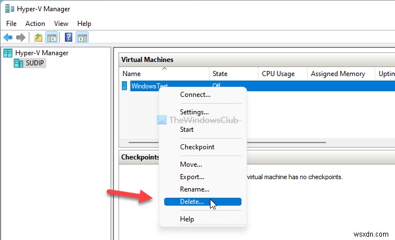
Task: Click the Hyper-V Manager title bar icon
Action: click(x=10, y=9)
